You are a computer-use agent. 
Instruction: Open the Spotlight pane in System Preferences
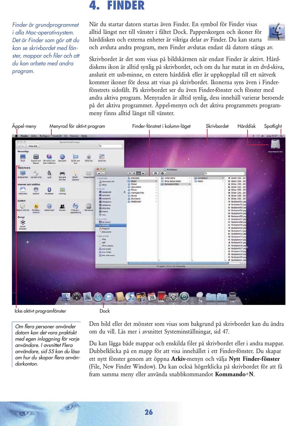pyautogui.click(x=62, y=158)
